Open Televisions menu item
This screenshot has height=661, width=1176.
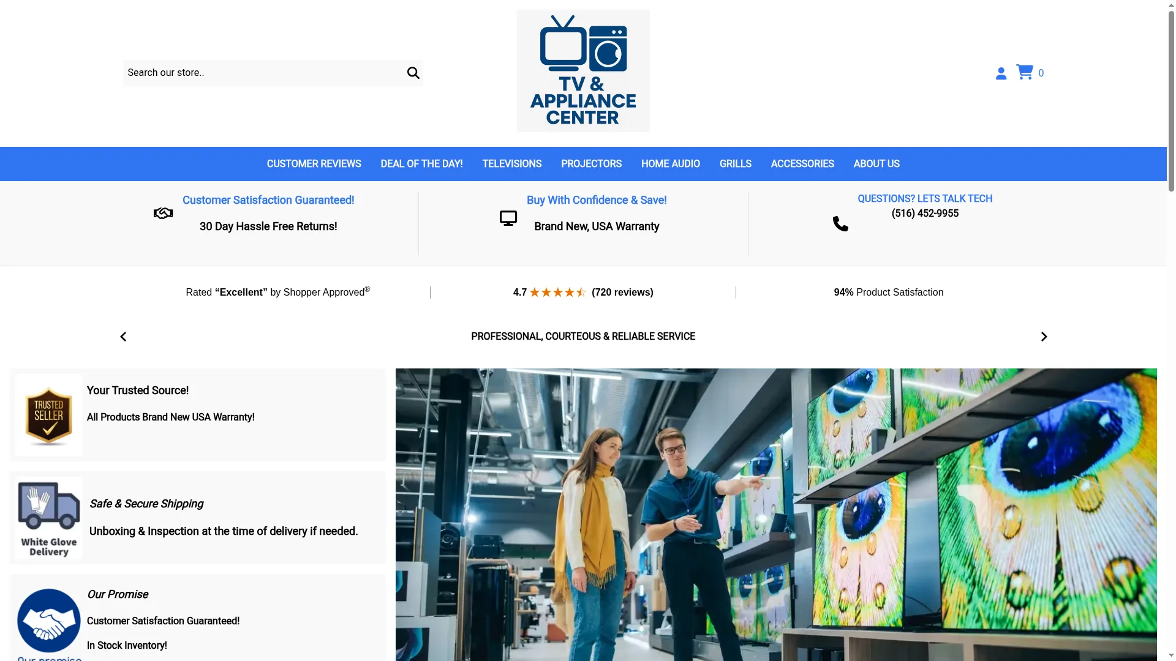point(511,164)
